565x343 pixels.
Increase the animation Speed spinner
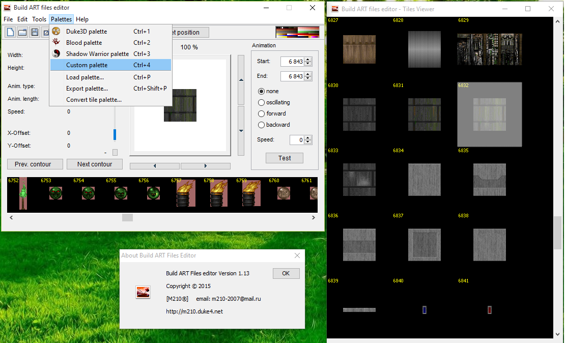[x=308, y=137]
